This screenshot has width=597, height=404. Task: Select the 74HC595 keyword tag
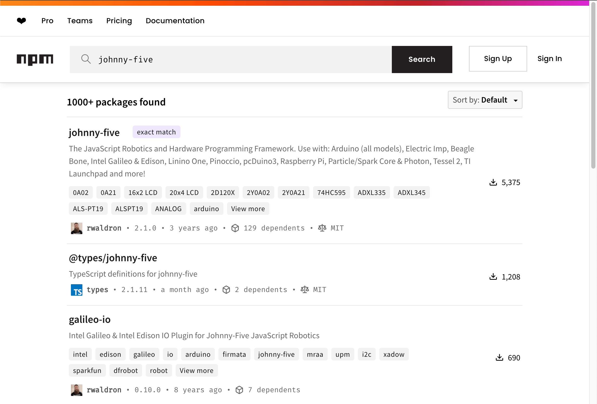tap(331, 192)
